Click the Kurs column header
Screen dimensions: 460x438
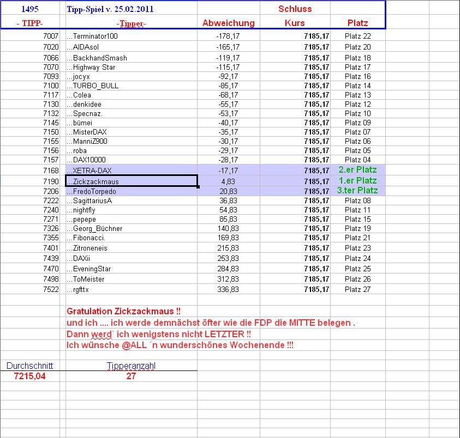[x=295, y=23]
